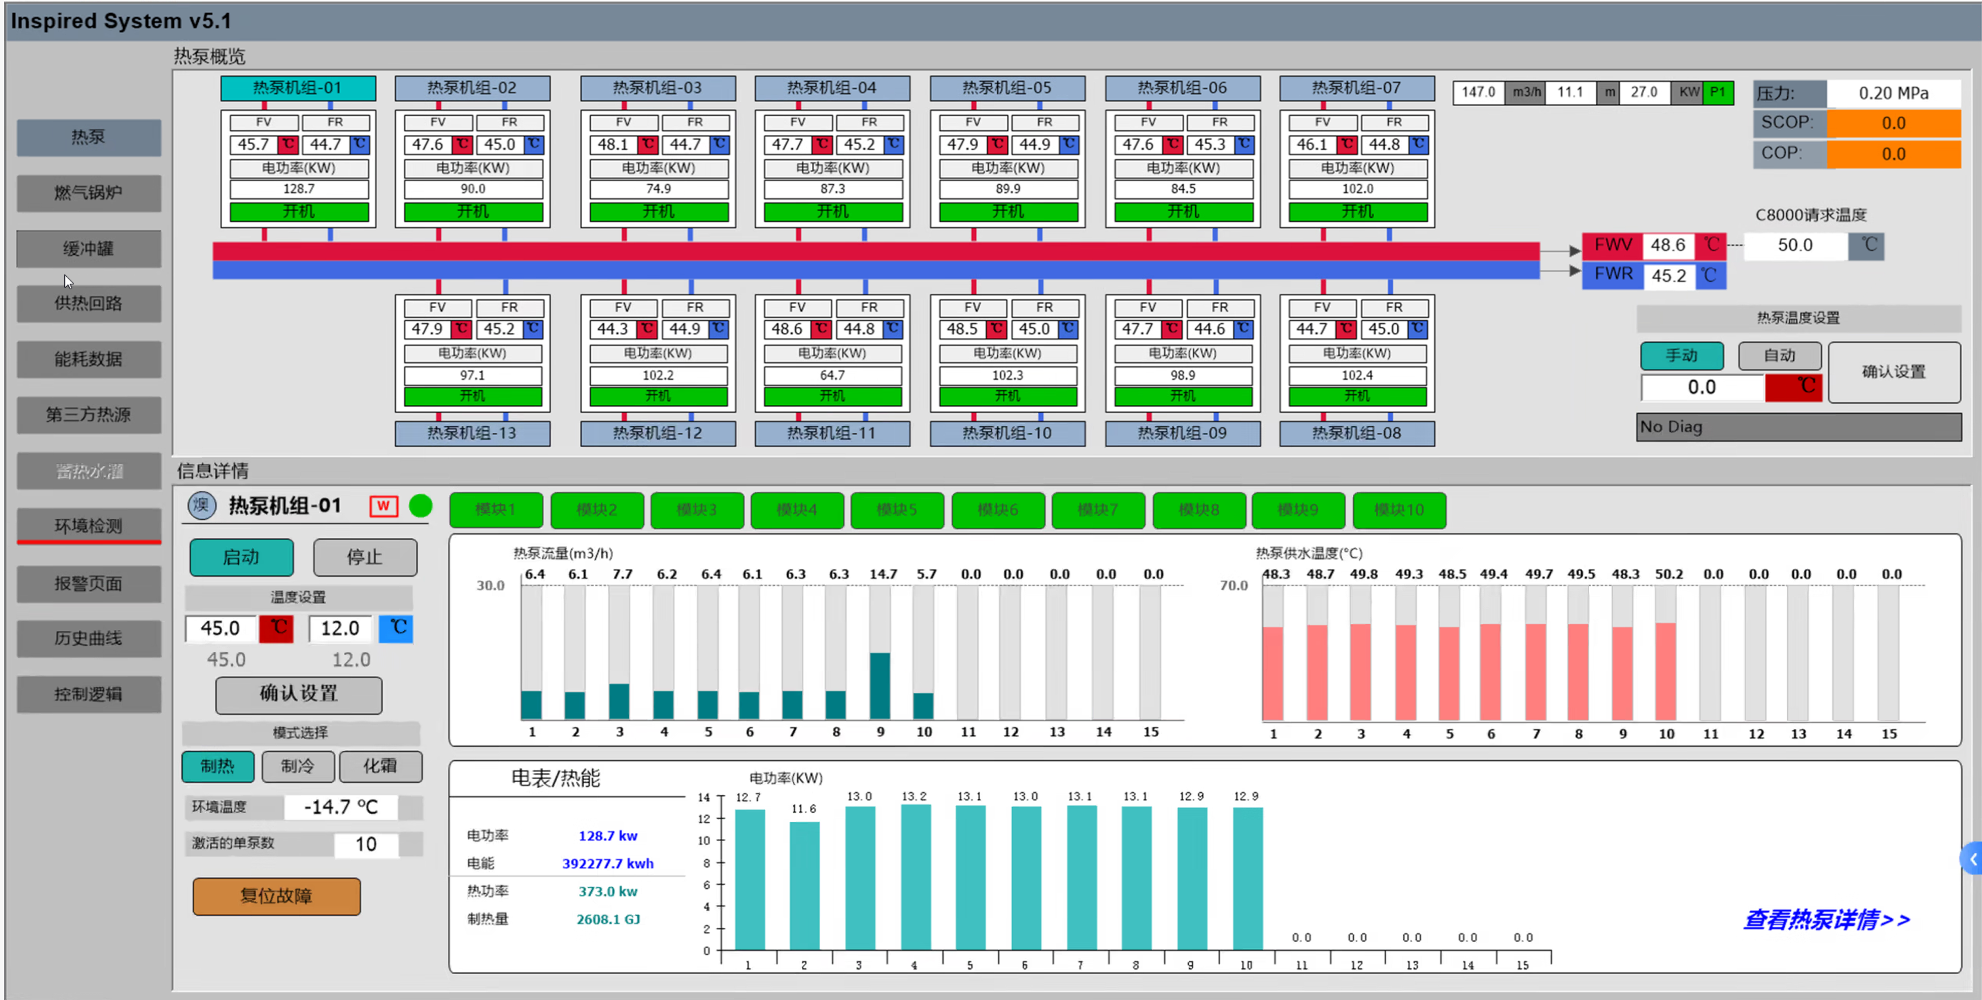The image size is (1982, 1000).
Task: Expand the blue side panel arrow at right edge
Action: coord(1972,859)
